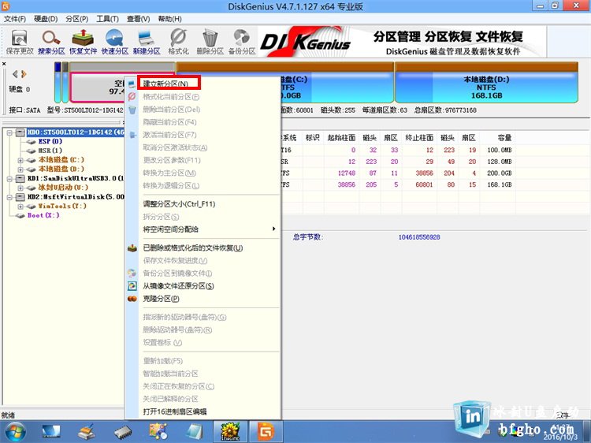Click the 新建分区 new partition toolbar icon
Screen dimensions: 591x443
coord(147,43)
